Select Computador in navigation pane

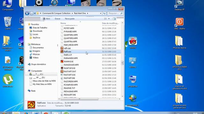coord(37,71)
